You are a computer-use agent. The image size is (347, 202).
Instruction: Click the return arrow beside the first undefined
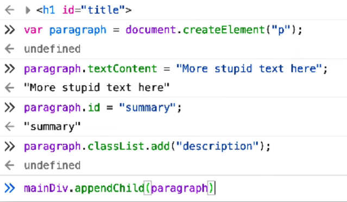[x=10, y=49]
